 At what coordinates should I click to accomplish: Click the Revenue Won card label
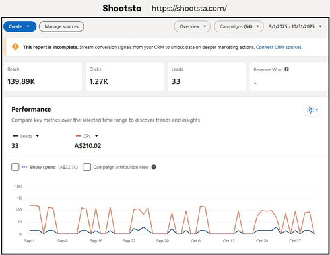pos(267,70)
